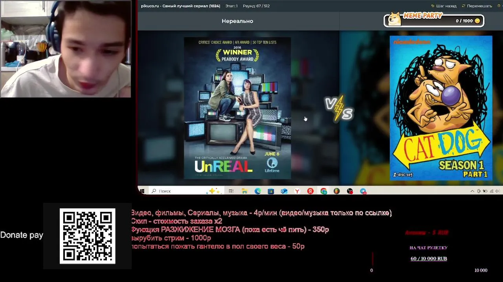Screen dimensions: 503x282
Task: Launch Microsoft Edge from the taskbar
Action: 258,191
